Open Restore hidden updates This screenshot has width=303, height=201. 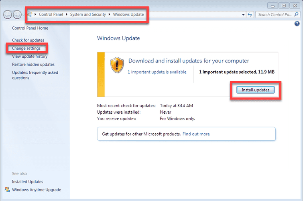pyautogui.click(x=33, y=64)
